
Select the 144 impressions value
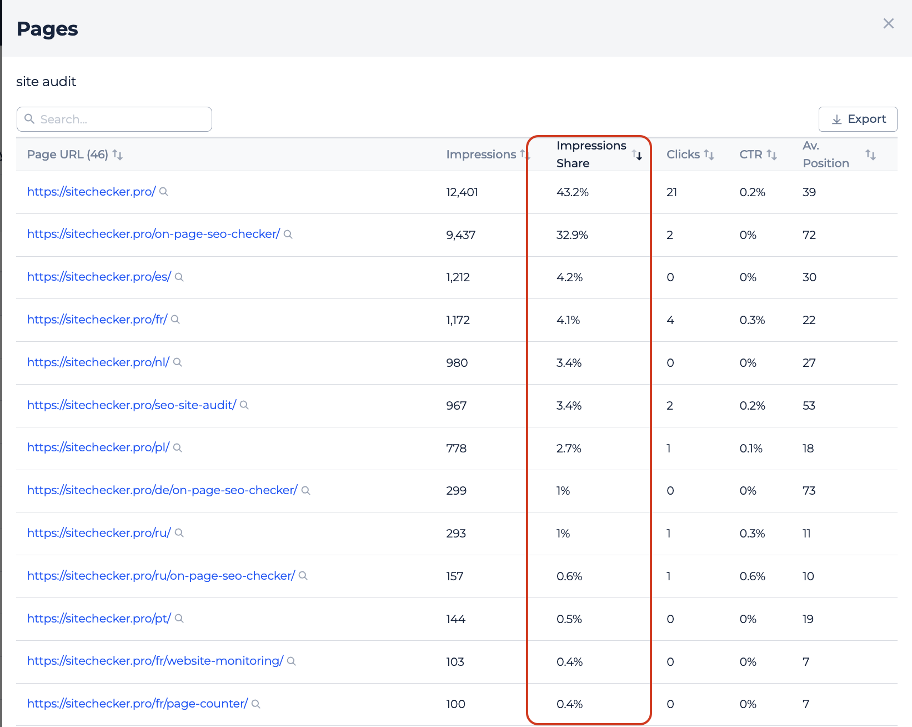click(455, 619)
